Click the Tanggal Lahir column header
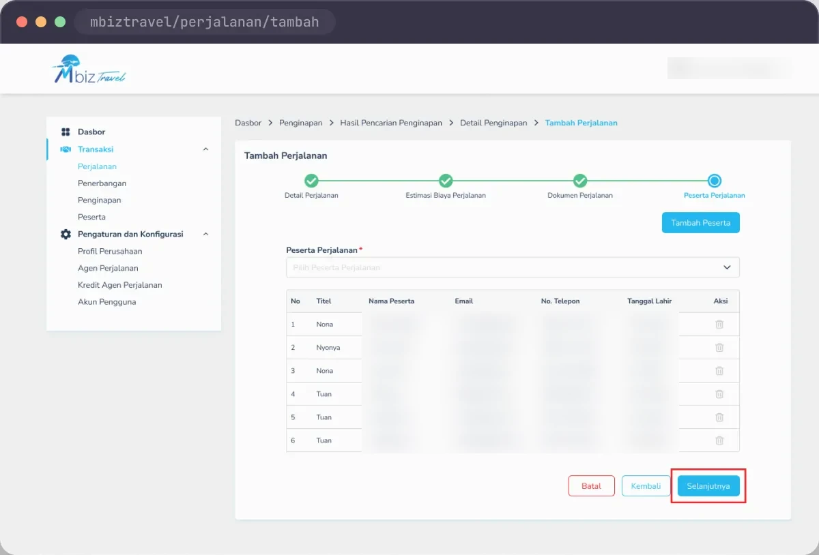The image size is (819, 555). pos(650,301)
